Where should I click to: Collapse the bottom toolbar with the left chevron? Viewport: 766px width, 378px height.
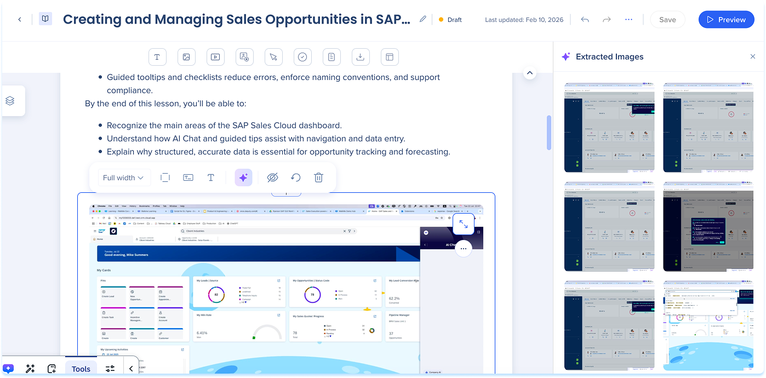pyautogui.click(x=131, y=369)
